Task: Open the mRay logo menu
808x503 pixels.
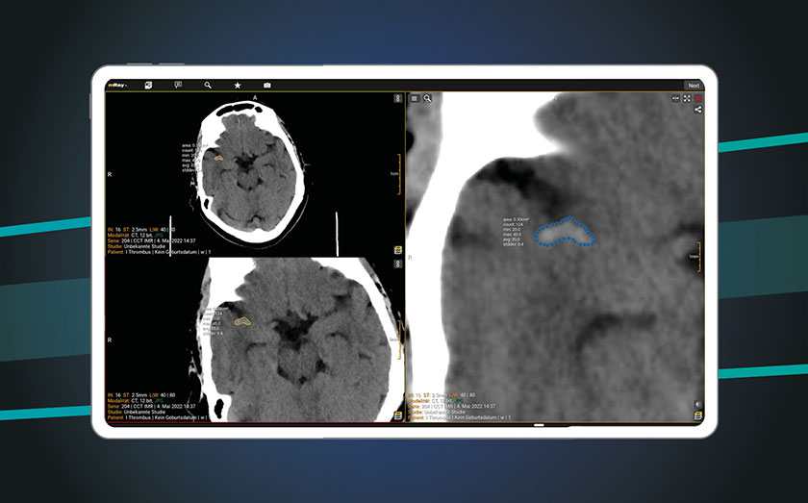Action: [117, 86]
